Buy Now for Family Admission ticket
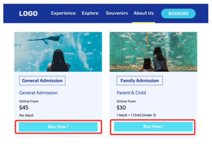Image resolution: width=212 pixels, height=148 pixels. (153, 127)
